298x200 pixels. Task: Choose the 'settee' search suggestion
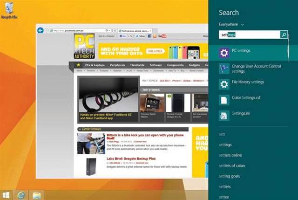223,197
